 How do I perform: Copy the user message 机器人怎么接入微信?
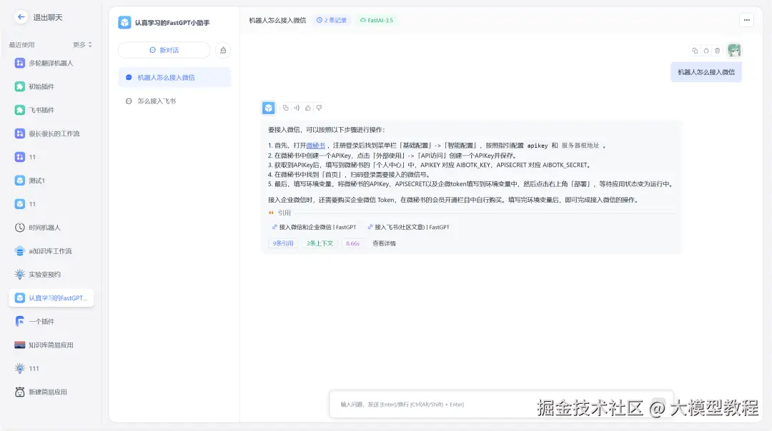click(x=695, y=51)
